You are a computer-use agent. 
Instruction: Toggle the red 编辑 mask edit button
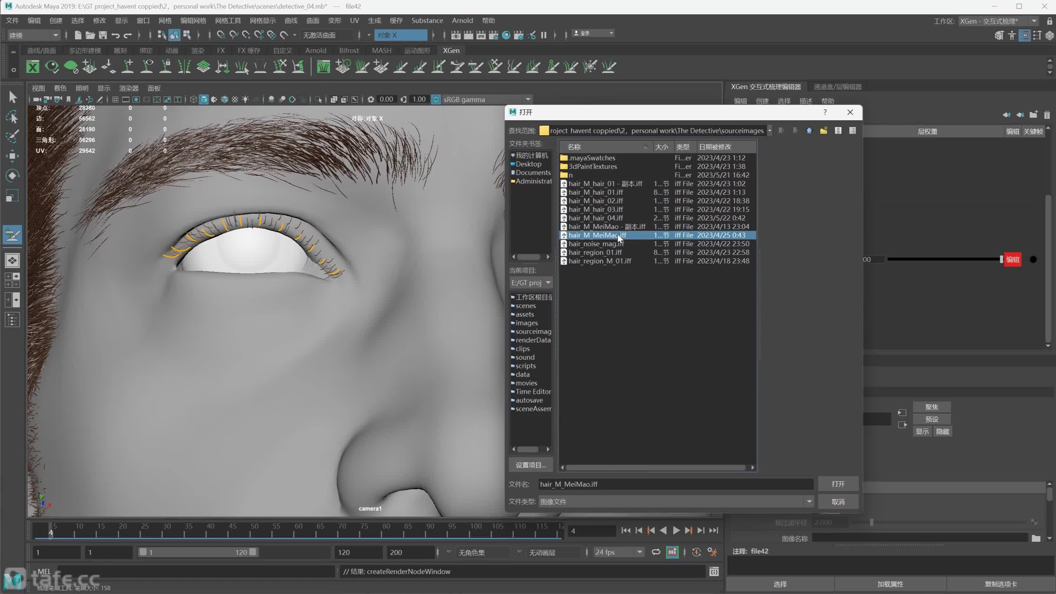point(1013,259)
